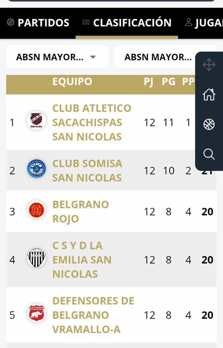Open the JUGADORES tab
223x348 pixels.
[204, 23]
